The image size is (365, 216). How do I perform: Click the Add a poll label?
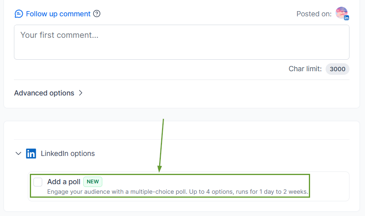[64, 181]
